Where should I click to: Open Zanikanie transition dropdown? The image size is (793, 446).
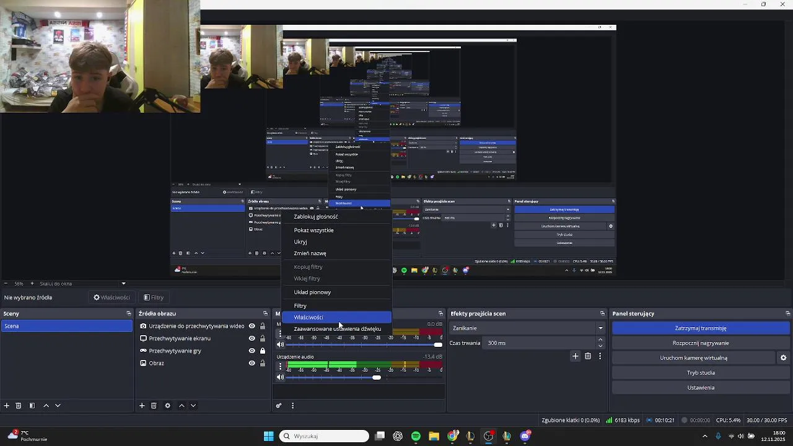point(527,328)
